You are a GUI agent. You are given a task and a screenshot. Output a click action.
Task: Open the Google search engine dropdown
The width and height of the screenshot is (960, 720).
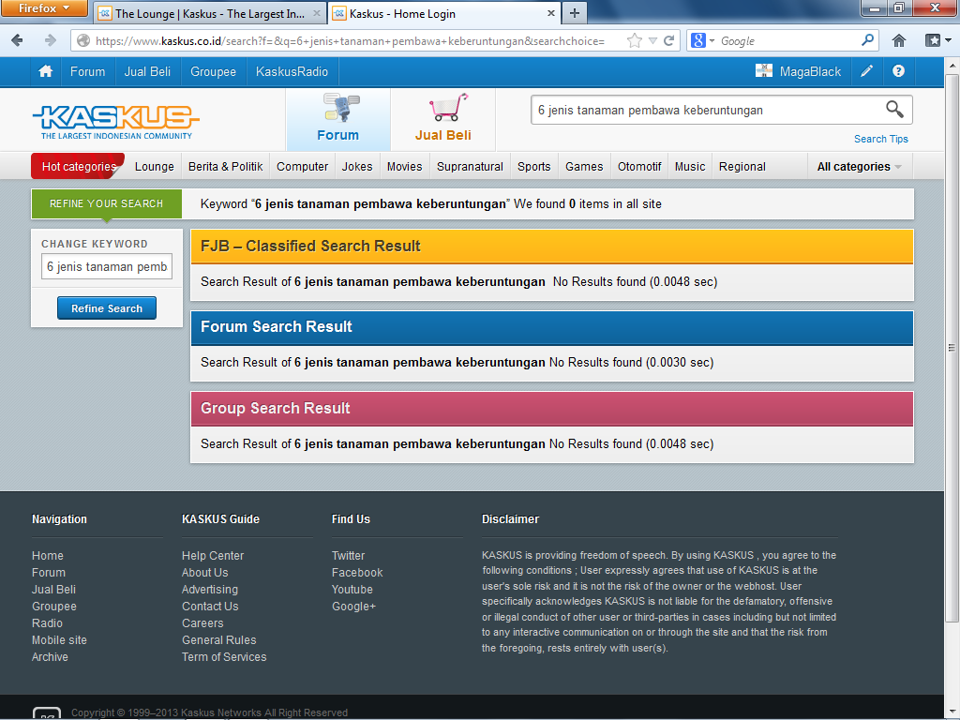tap(703, 40)
